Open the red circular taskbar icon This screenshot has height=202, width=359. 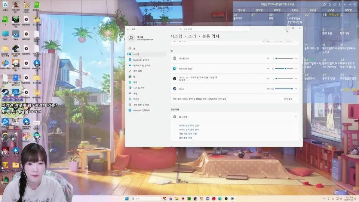point(214,199)
